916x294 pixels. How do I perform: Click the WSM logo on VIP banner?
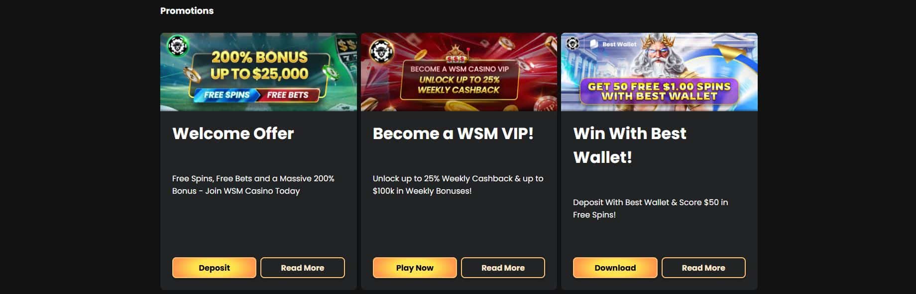pyautogui.click(x=382, y=51)
